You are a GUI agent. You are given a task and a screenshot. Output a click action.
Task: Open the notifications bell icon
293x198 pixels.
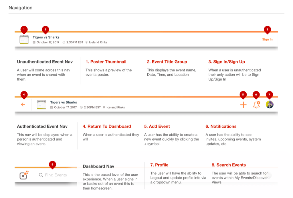pos(256,105)
